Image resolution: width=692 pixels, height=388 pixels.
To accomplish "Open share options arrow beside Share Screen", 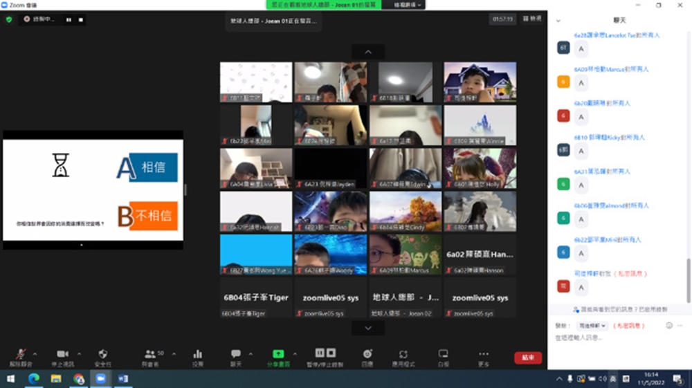I will [x=295, y=353].
